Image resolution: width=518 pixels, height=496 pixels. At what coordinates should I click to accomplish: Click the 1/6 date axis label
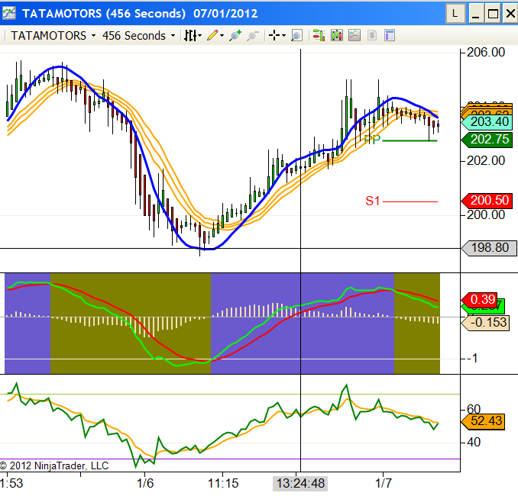[145, 484]
